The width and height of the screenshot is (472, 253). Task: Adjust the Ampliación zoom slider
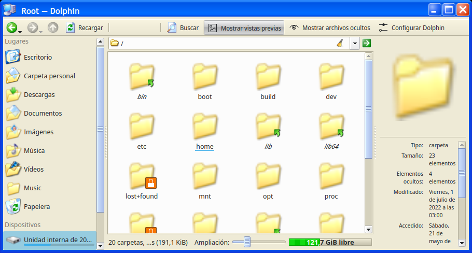coord(247,242)
